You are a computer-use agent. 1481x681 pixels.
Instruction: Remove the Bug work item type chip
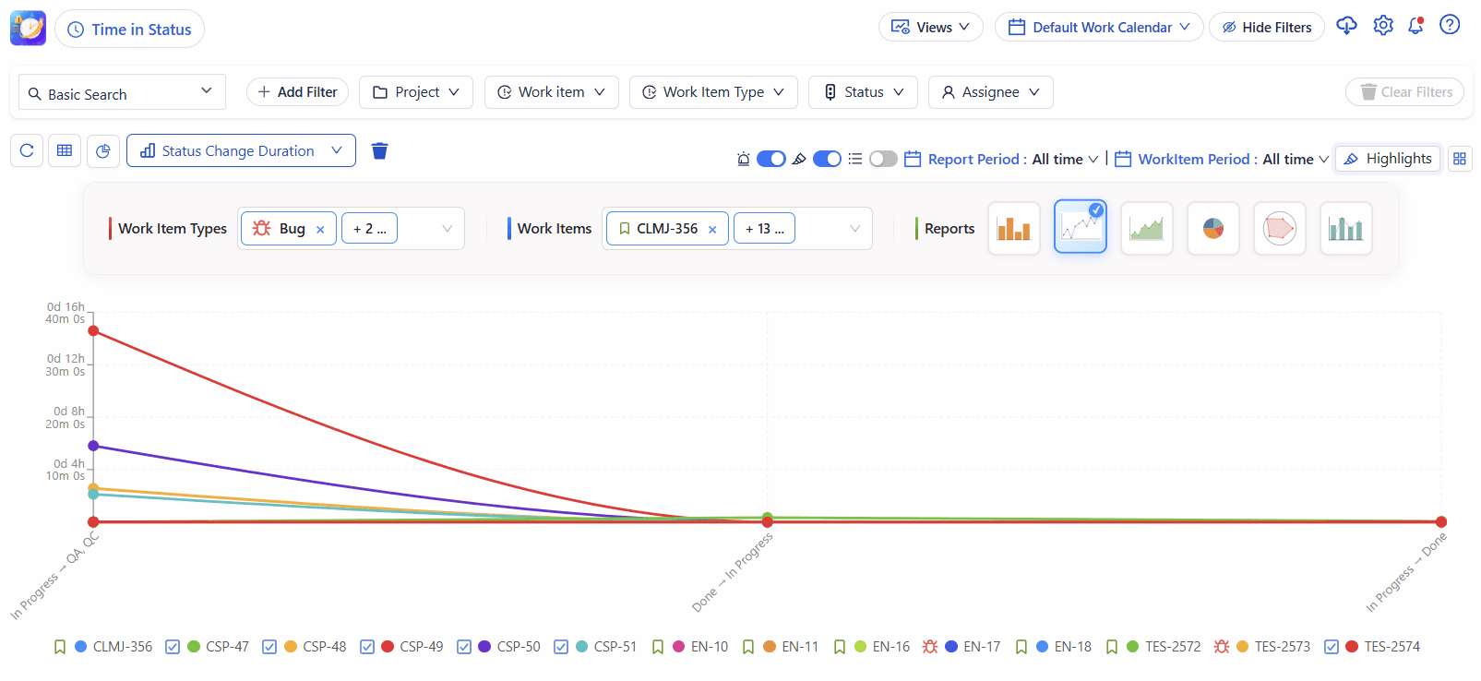tap(320, 230)
